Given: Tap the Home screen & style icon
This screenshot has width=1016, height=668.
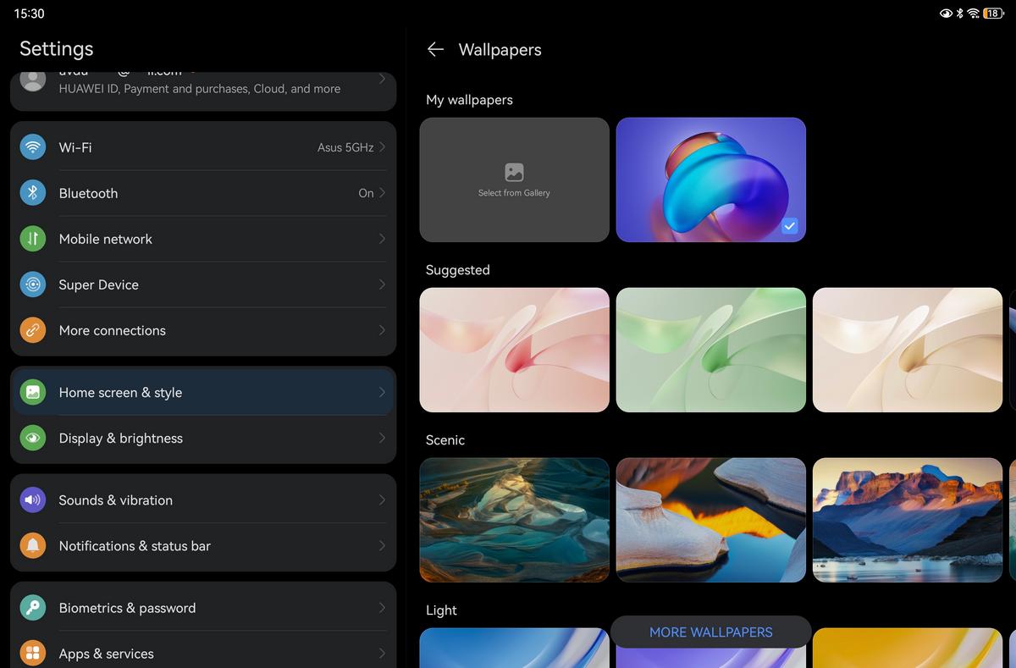Looking at the screenshot, I should click(x=33, y=392).
